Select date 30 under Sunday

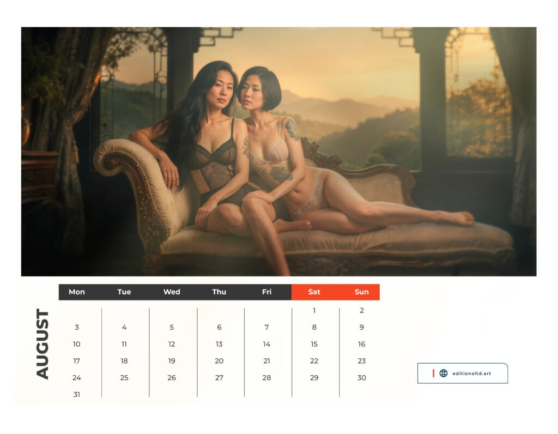[362, 378]
